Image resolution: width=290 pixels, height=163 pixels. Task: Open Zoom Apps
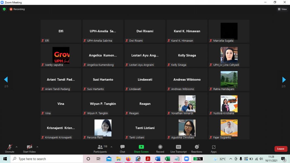click(x=214, y=148)
